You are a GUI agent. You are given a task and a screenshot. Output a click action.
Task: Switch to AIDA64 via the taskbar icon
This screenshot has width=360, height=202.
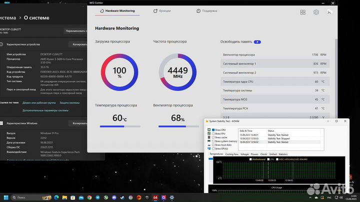(x=155, y=198)
